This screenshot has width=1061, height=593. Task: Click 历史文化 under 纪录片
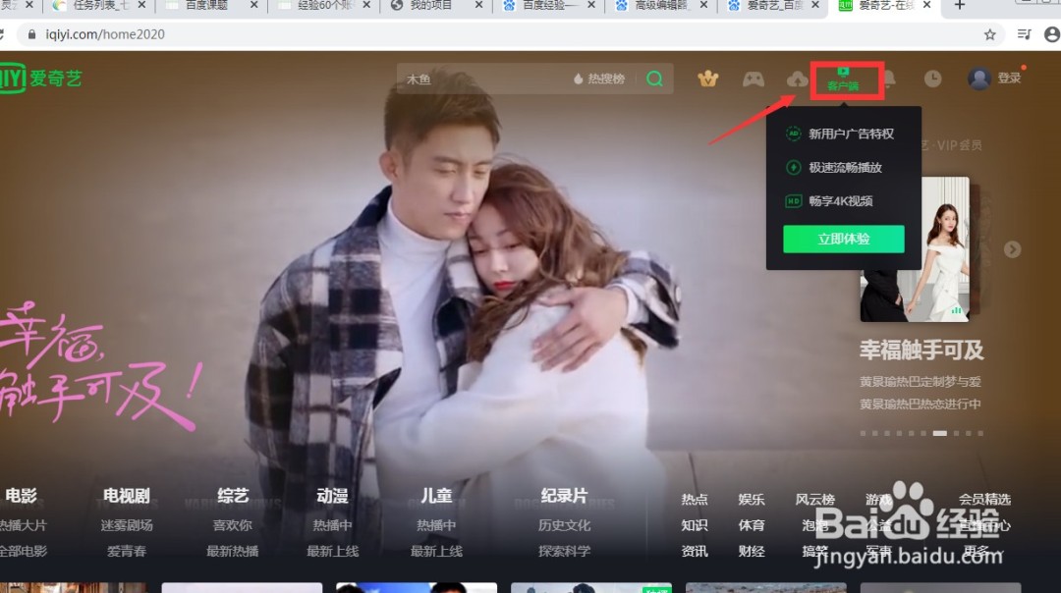tap(564, 525)
